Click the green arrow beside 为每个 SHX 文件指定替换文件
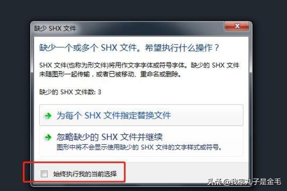Screen dimensions: 287x191 (48, 116)
